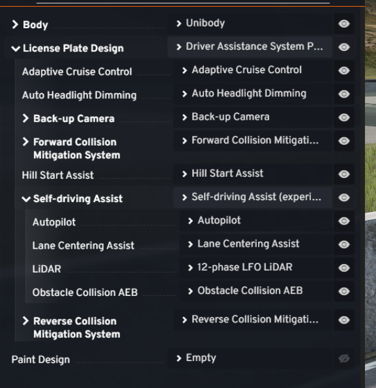Hide the Hill Start Assist part
The height and width of the screenshot is (388, 376).
click(344, 174)
